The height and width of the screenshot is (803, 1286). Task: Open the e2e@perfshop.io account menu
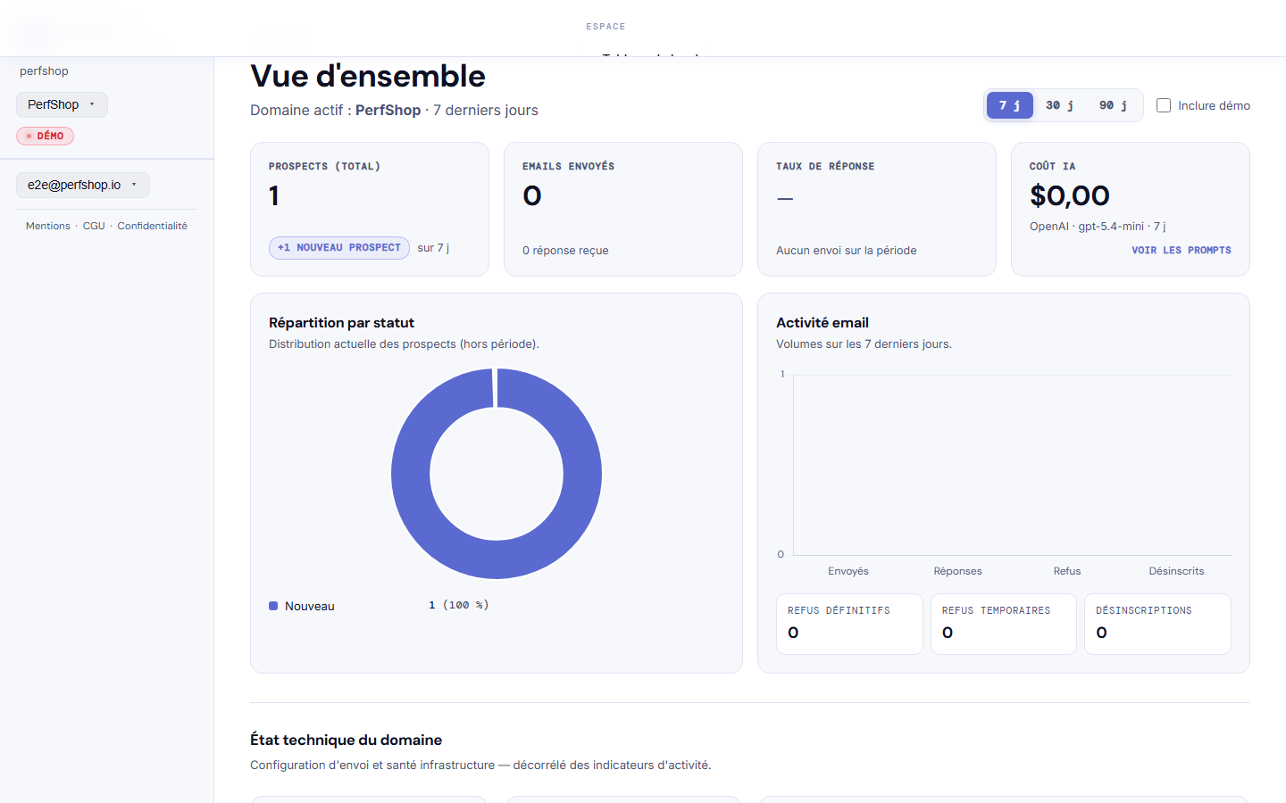pos(83,185)
